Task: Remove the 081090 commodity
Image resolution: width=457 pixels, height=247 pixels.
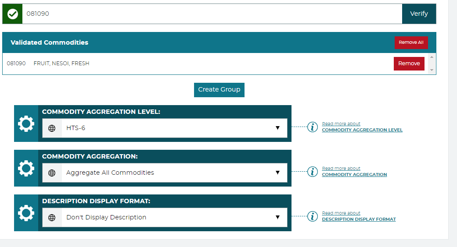Action: pyautogui.click(x=409, y=64)
